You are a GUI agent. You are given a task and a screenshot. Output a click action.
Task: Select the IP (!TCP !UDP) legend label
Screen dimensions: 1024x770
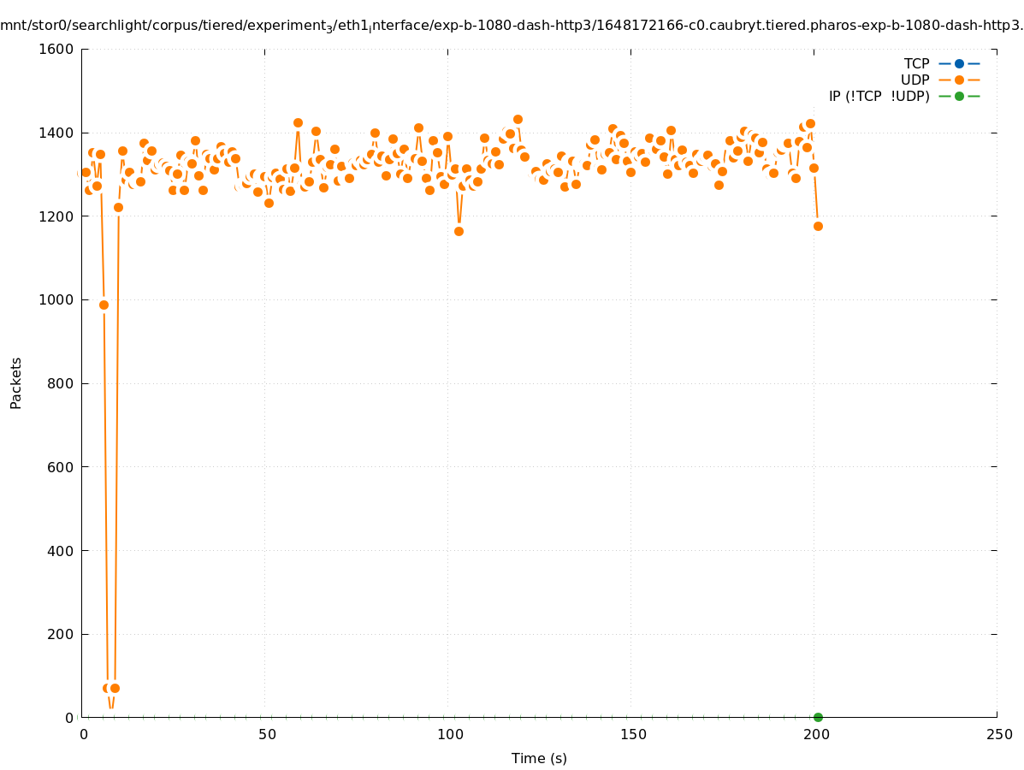tap(879, 96)
